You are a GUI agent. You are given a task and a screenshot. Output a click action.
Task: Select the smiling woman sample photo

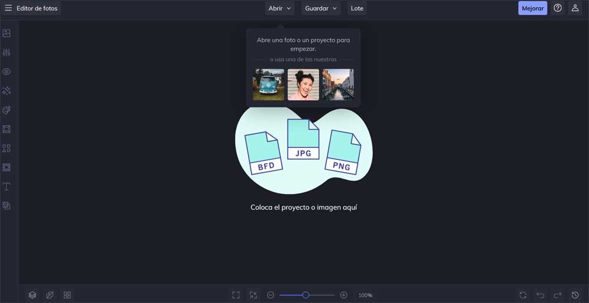[303, 84]
